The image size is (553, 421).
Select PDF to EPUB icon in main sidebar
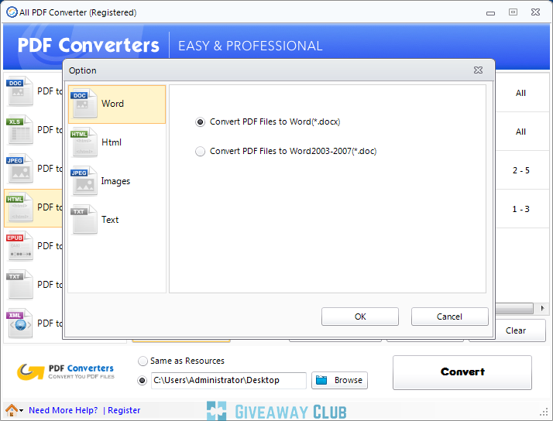coord(20,246)
